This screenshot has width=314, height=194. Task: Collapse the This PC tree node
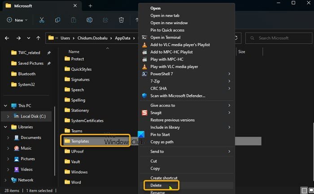click(x=5, y=106)
